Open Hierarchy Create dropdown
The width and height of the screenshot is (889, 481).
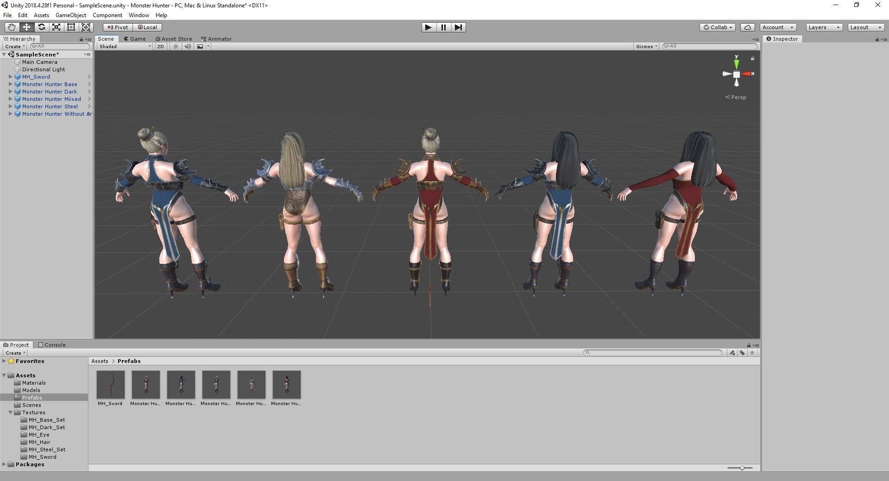click(15, 46)
